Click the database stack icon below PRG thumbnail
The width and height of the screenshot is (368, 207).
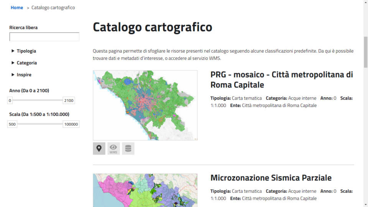click(128, 149)
